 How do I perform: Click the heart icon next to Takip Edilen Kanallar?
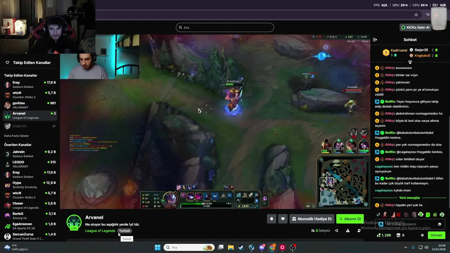tap(7, 63)
